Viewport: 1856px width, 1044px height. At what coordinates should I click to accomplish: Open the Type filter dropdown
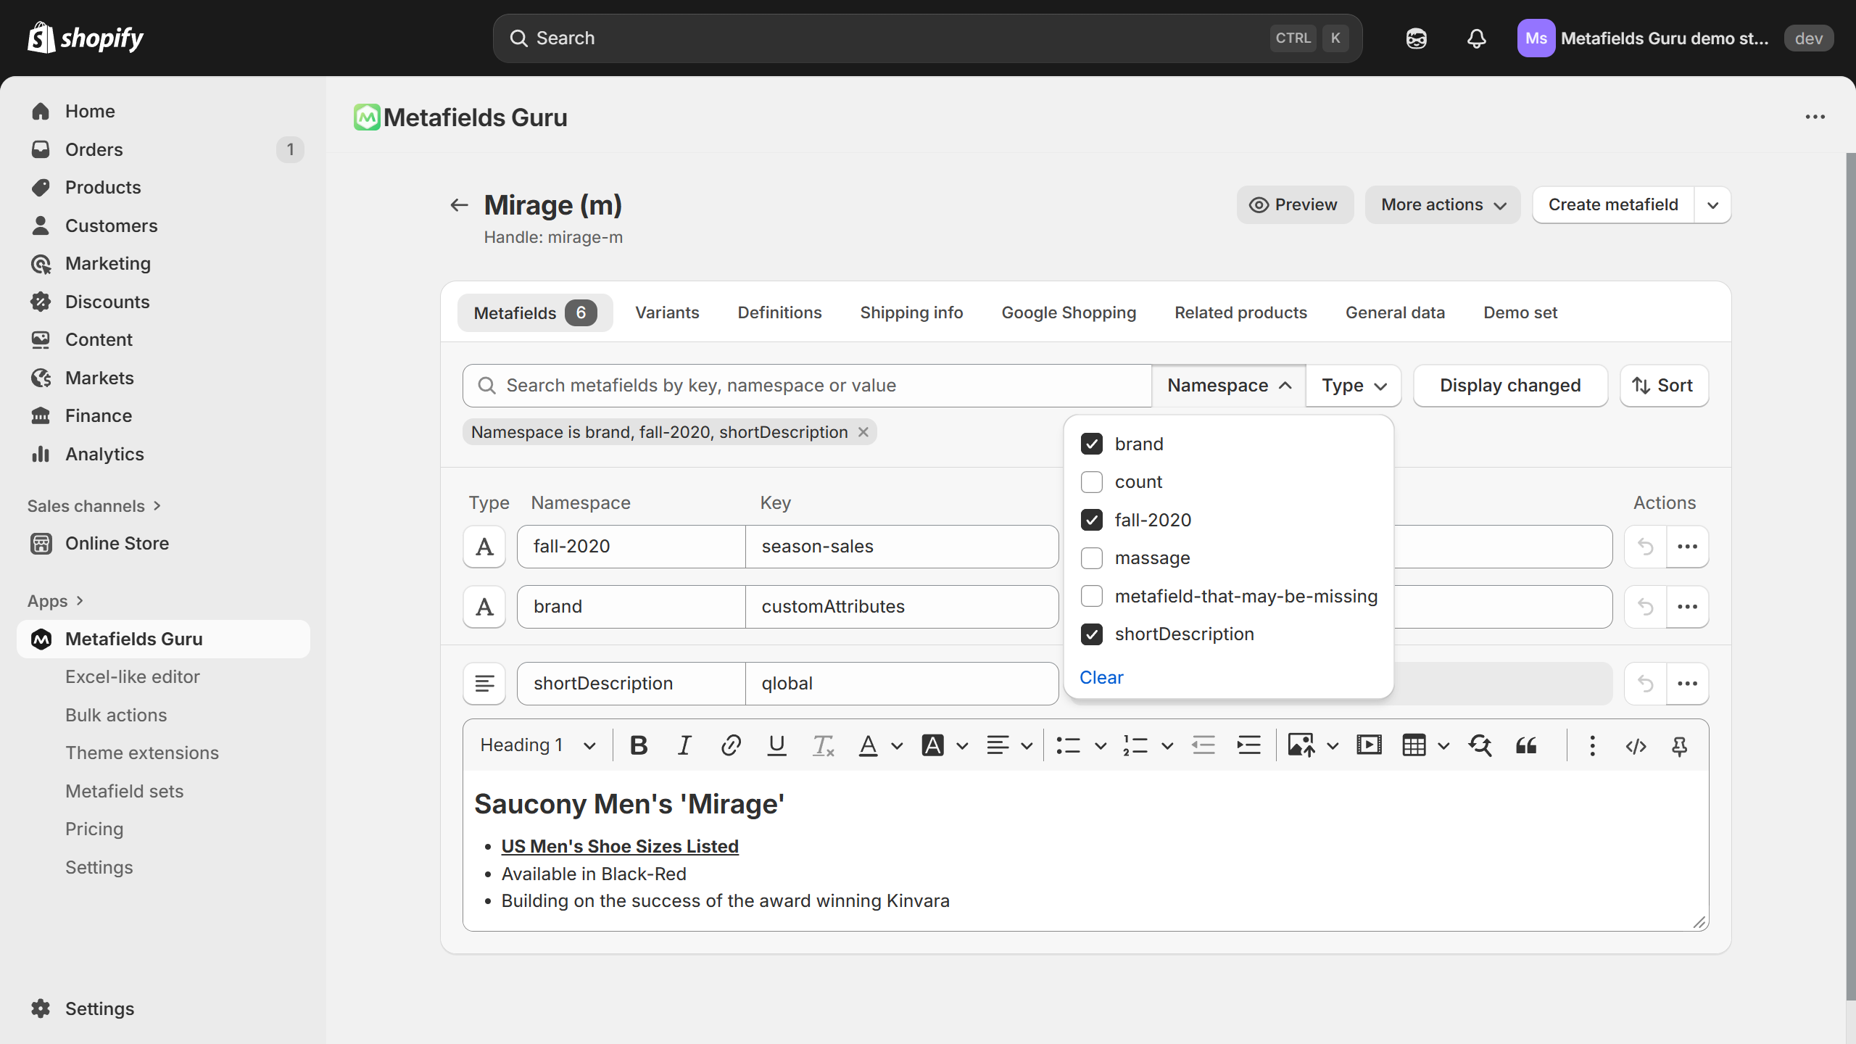(x=1353, y=386)
